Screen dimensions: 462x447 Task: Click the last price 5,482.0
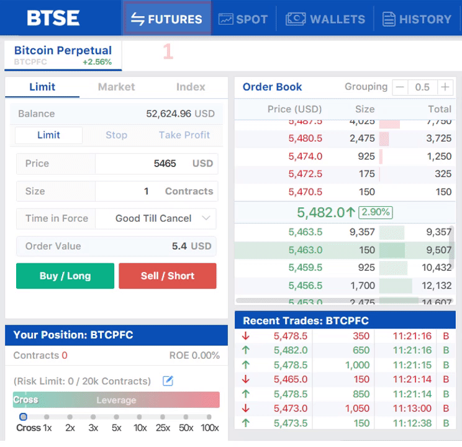coord(321,212)
